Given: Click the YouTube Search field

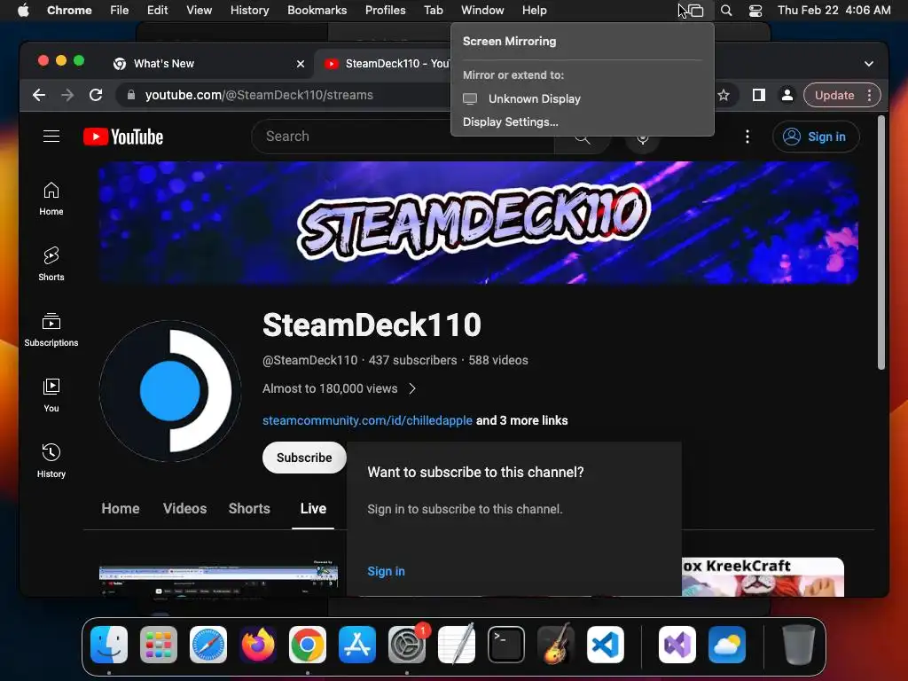Looking at the screenshot, I should tap(403, 137).
